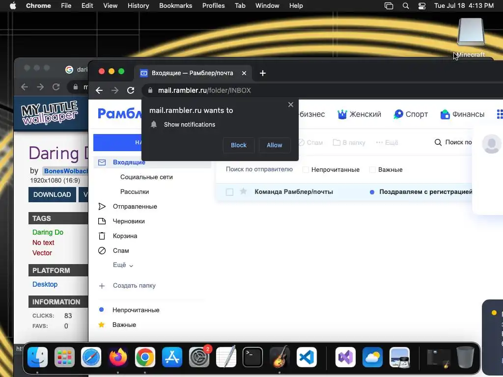The image size is (503, 377).
Task: Open the user profile avatar
Action: [x=491, y=144]
